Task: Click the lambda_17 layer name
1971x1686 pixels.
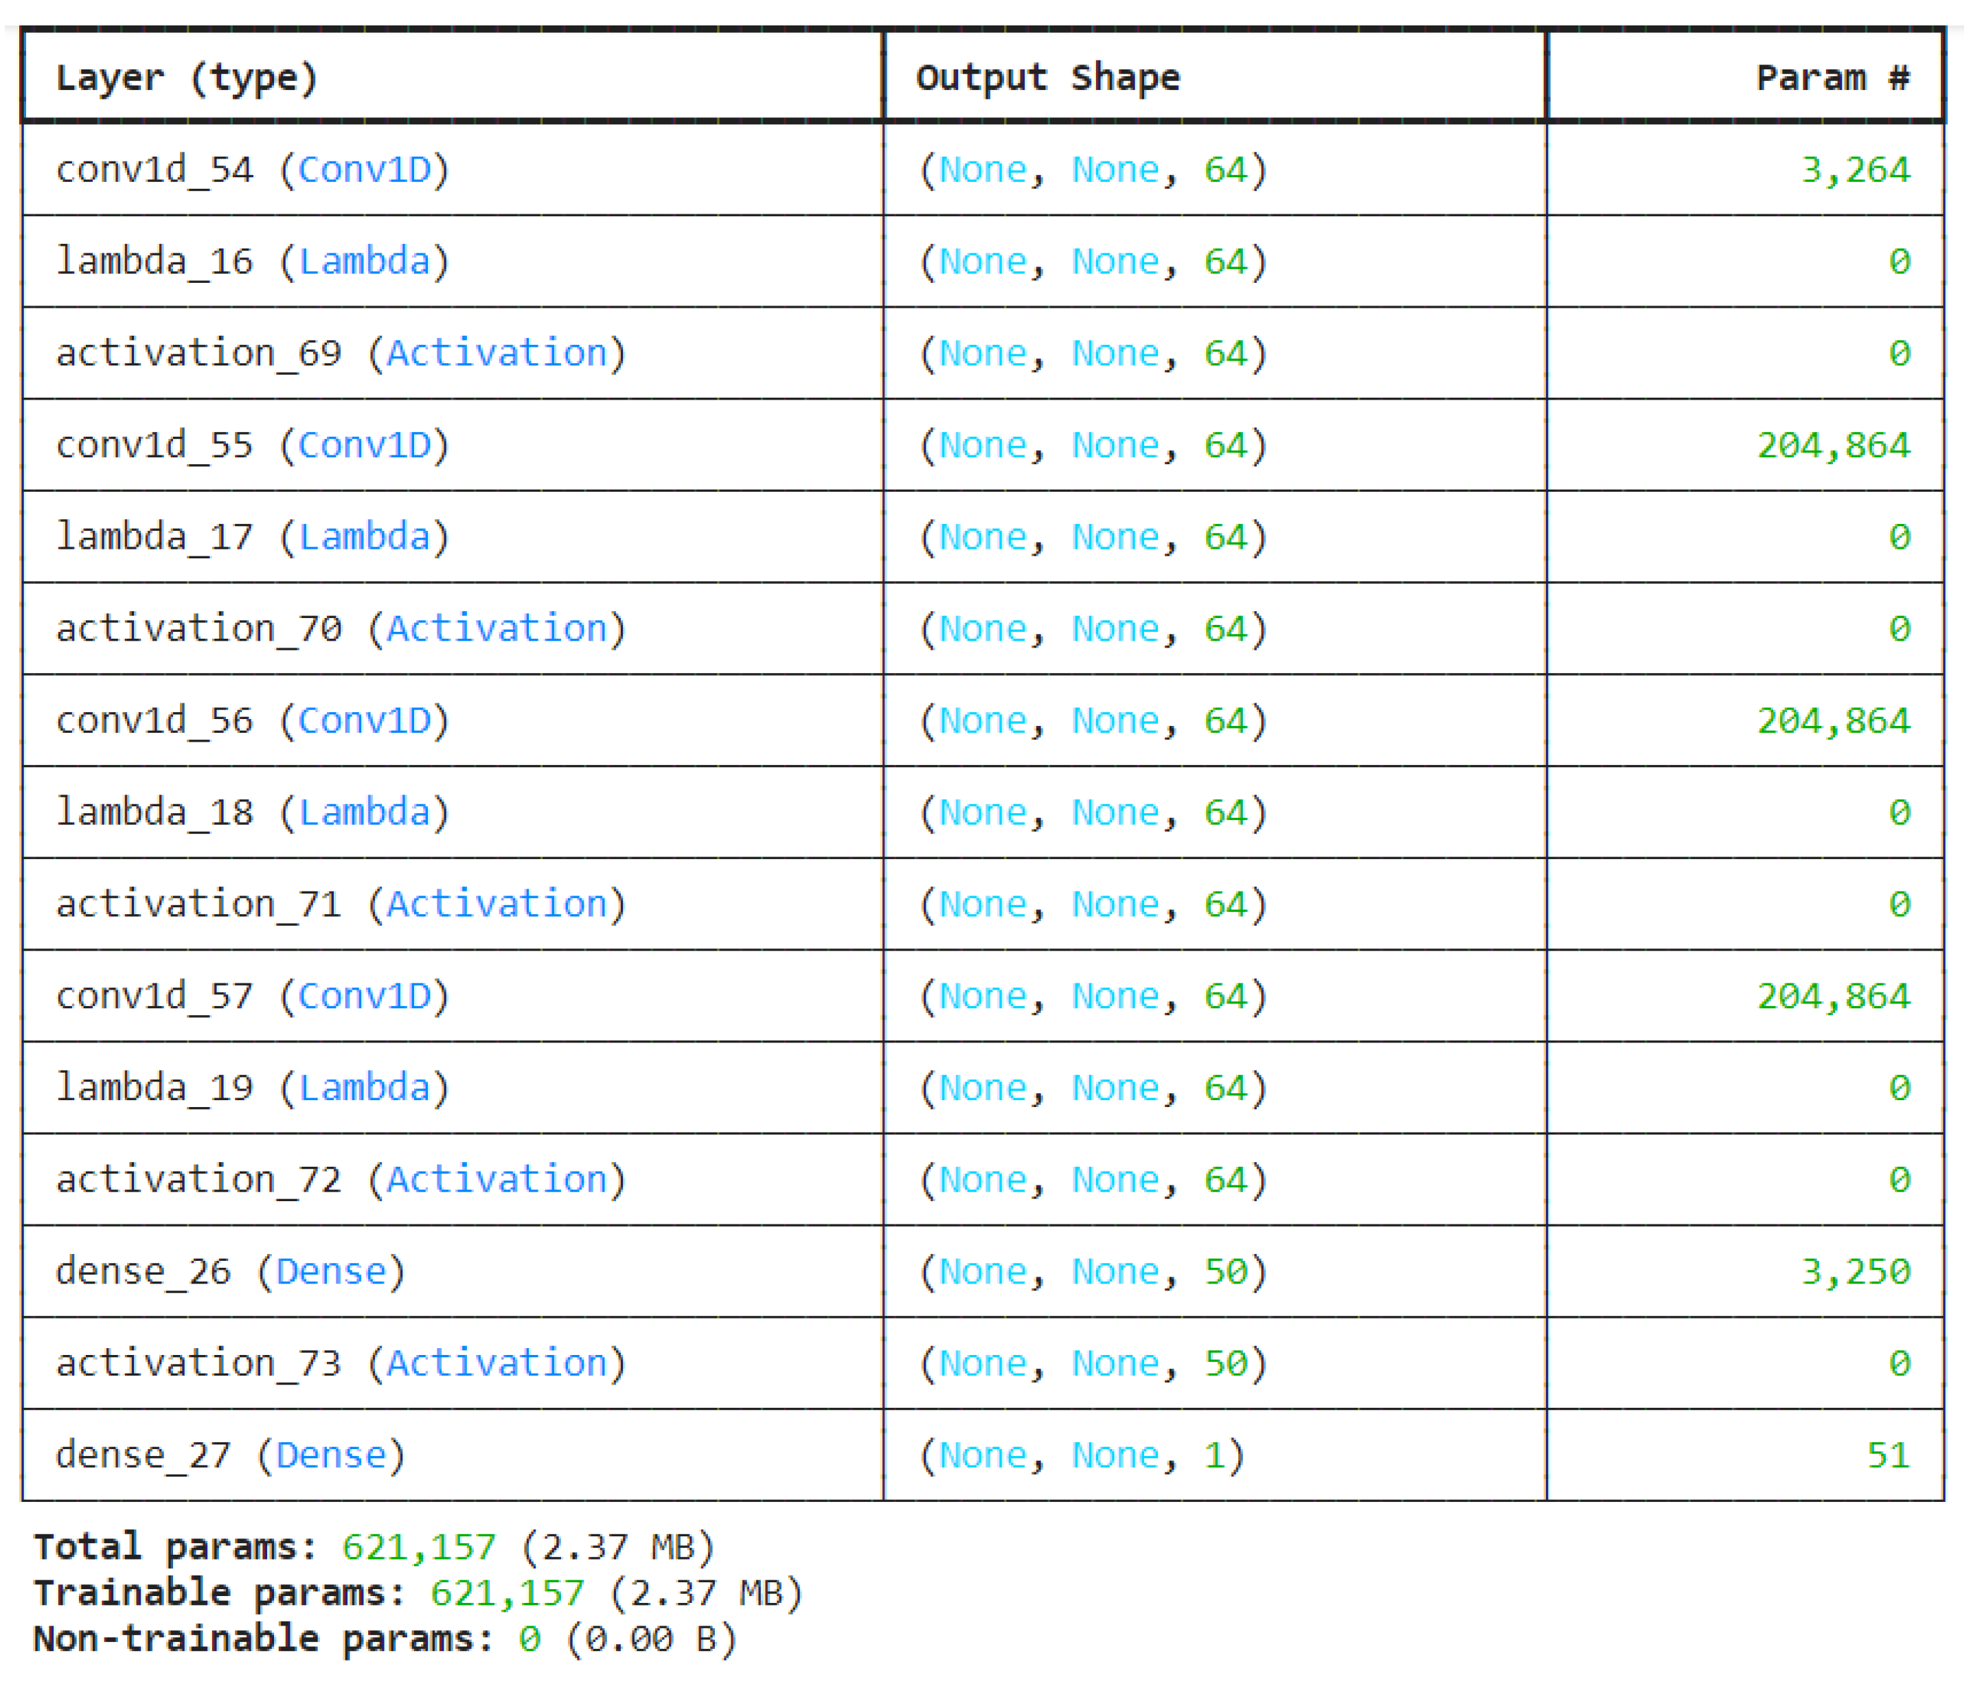Action: tap(252, 536)
